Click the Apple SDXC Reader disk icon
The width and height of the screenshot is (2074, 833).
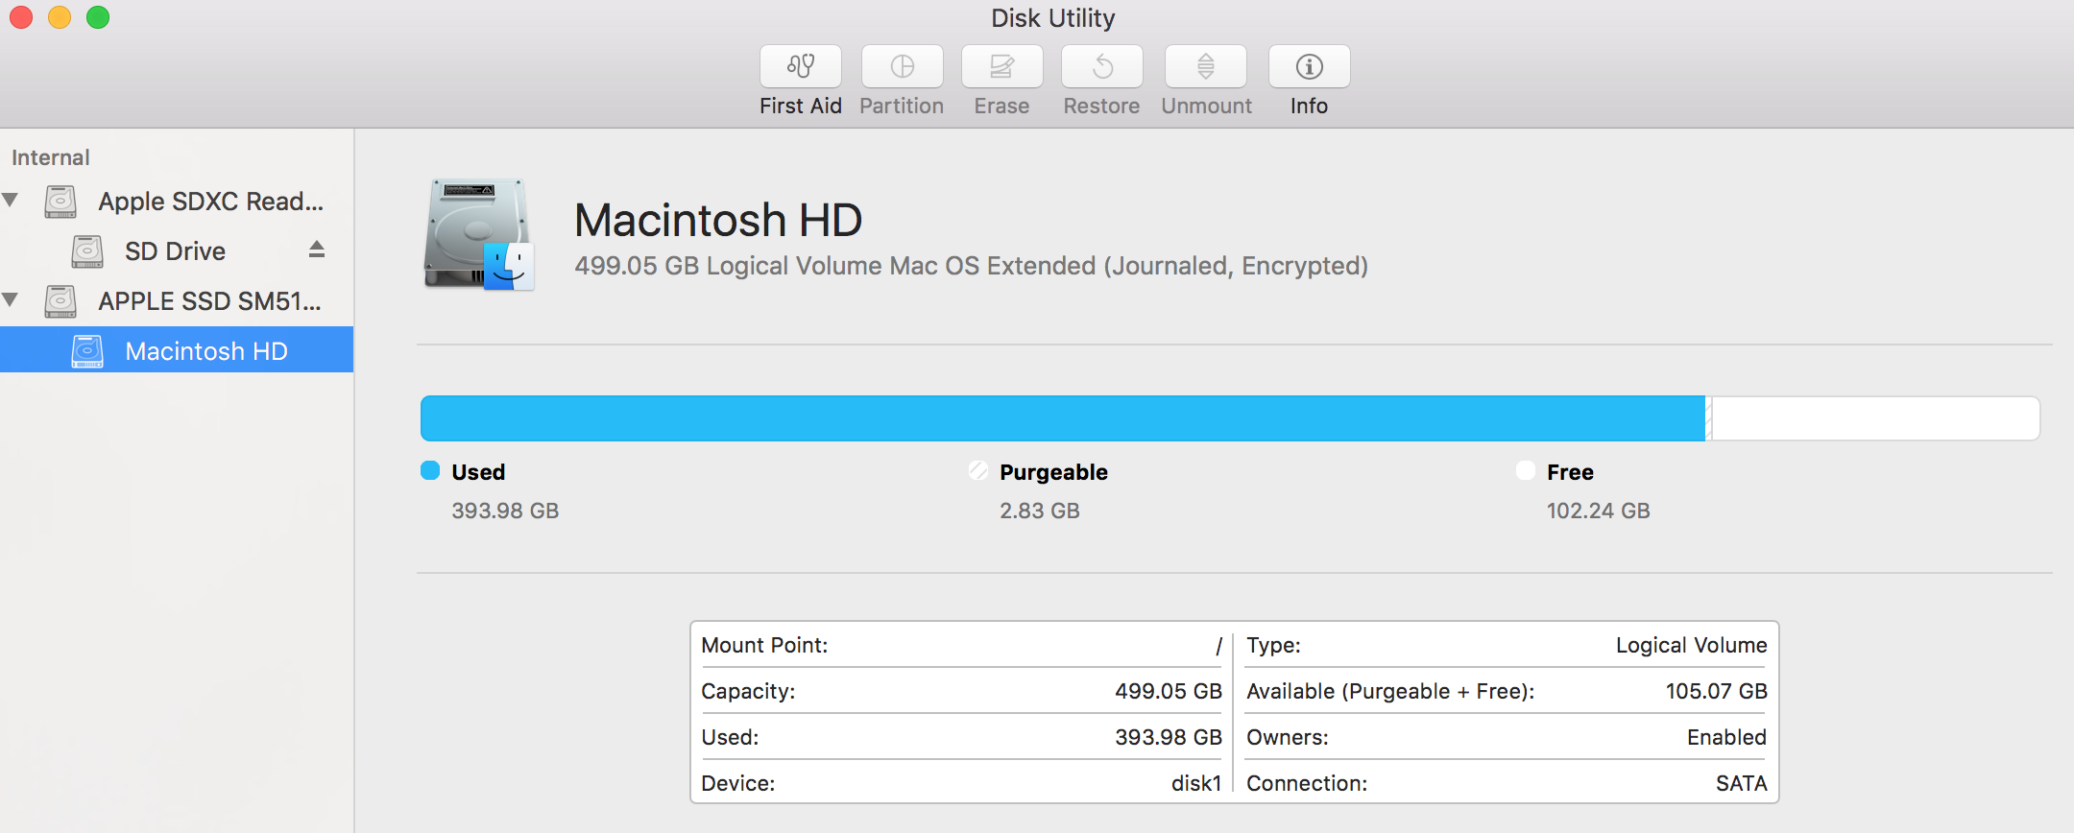point(60,202)
